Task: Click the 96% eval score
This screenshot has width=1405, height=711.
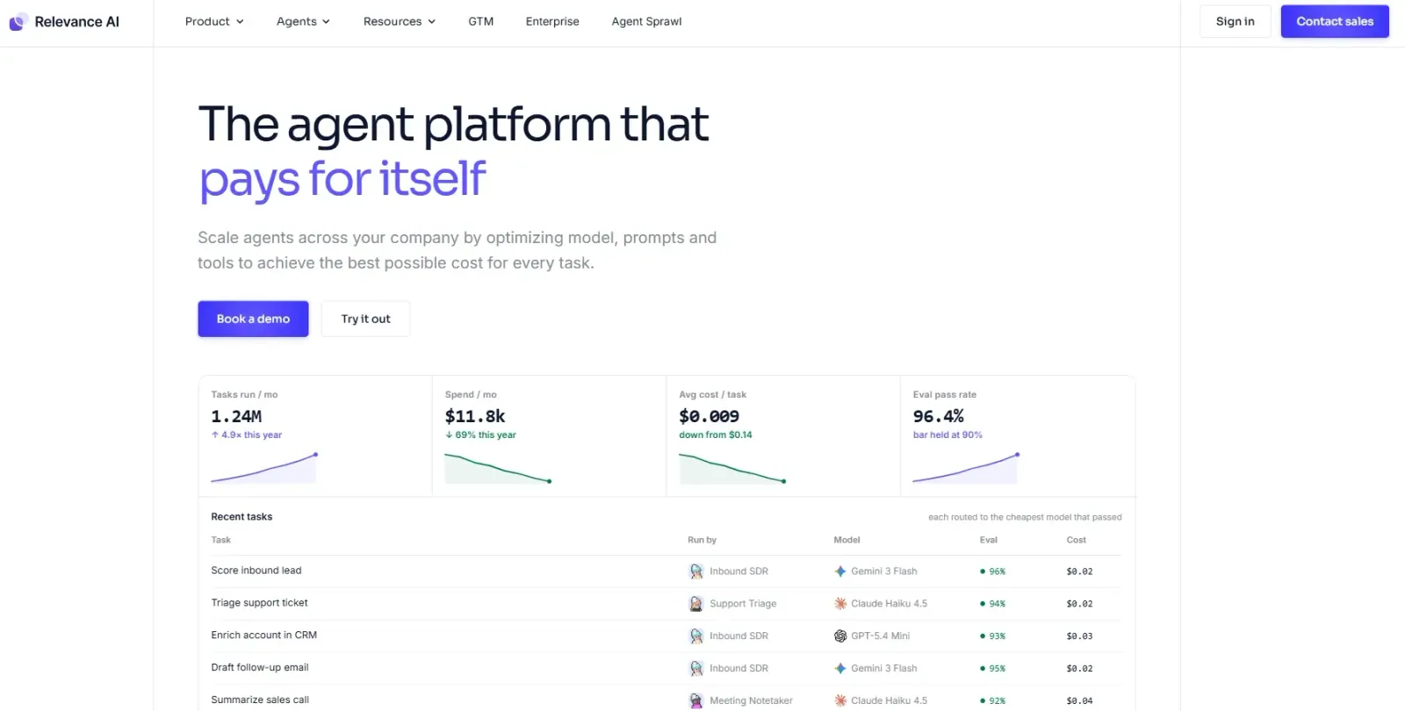Action: [x=997, y=571]
